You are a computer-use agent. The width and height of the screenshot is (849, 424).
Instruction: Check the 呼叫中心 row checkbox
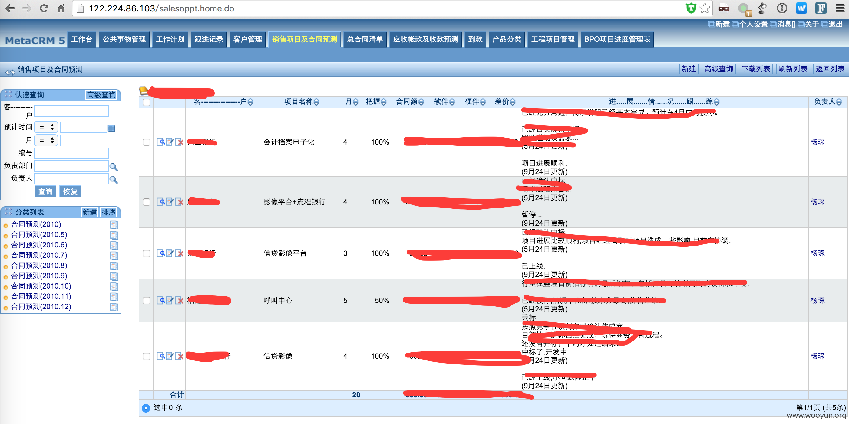[147, 301]
